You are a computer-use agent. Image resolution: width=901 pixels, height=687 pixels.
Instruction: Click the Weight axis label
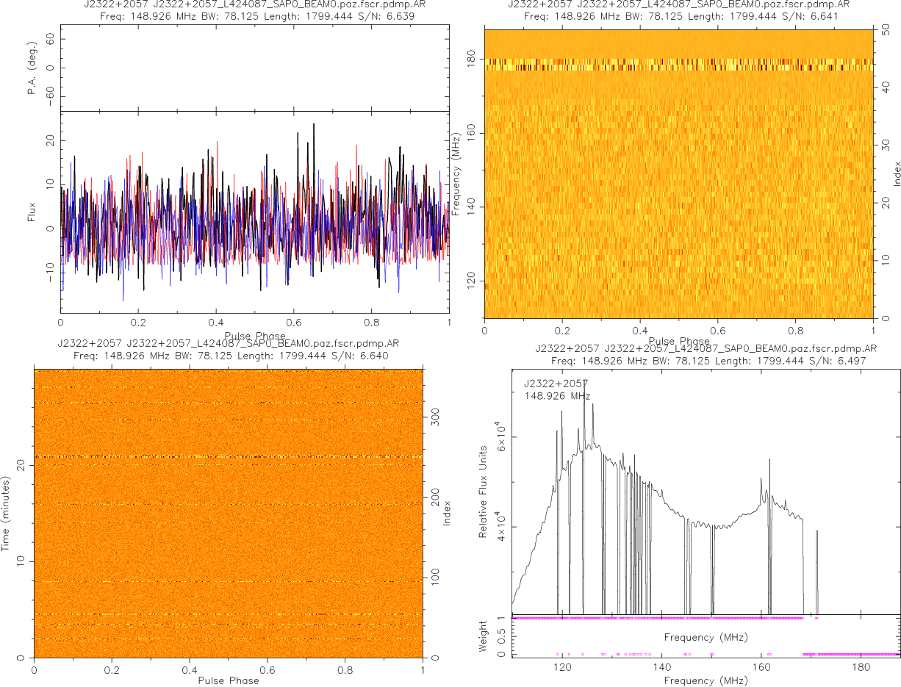point(483,636)
